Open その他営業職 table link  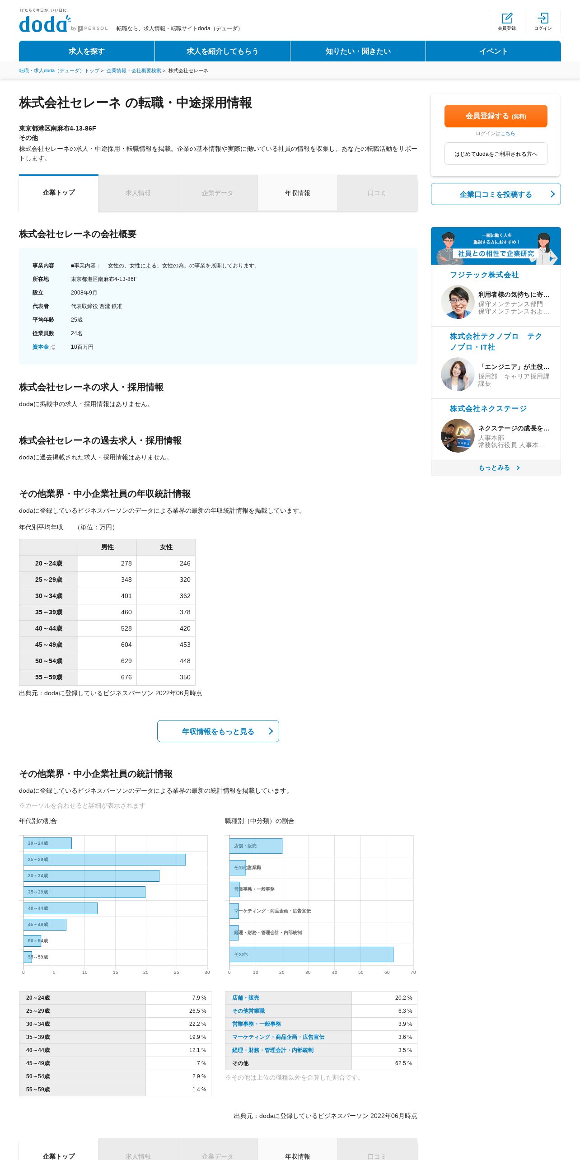pyautogui.click(x=248, y=1010)
